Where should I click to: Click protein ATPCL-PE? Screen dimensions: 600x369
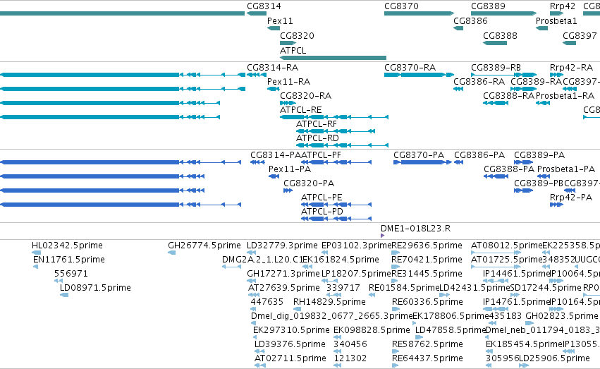point(322,198)
